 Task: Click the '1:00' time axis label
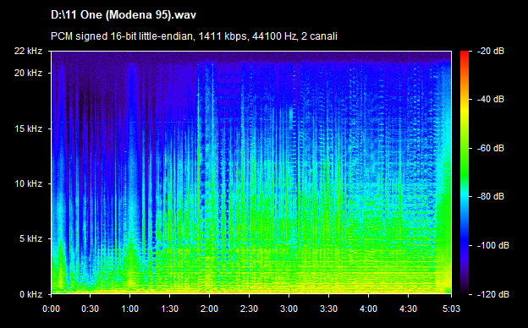point(130,309)
